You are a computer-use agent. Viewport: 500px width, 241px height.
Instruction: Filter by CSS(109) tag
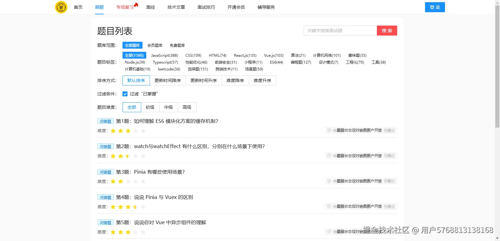(x=193, y=55)
